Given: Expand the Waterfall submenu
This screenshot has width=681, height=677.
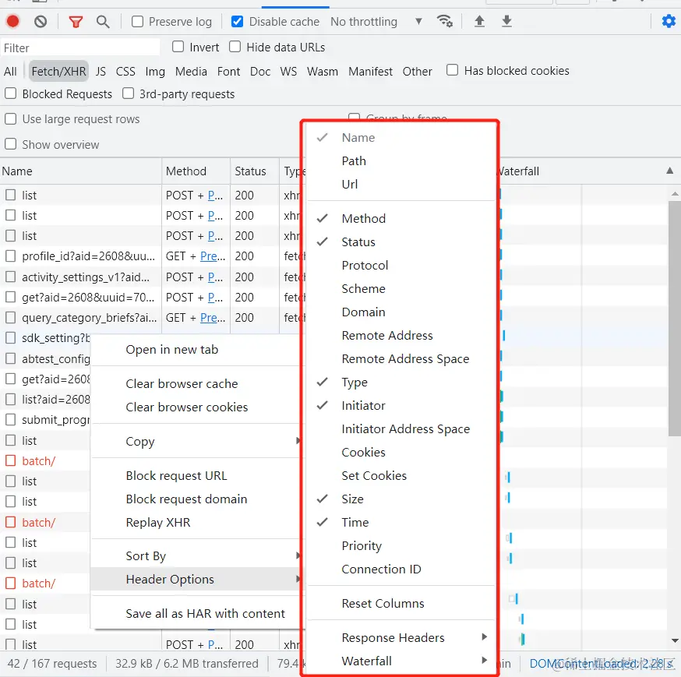Looking at the screenshot, I should pyautogui.click(x=401, y=661).
